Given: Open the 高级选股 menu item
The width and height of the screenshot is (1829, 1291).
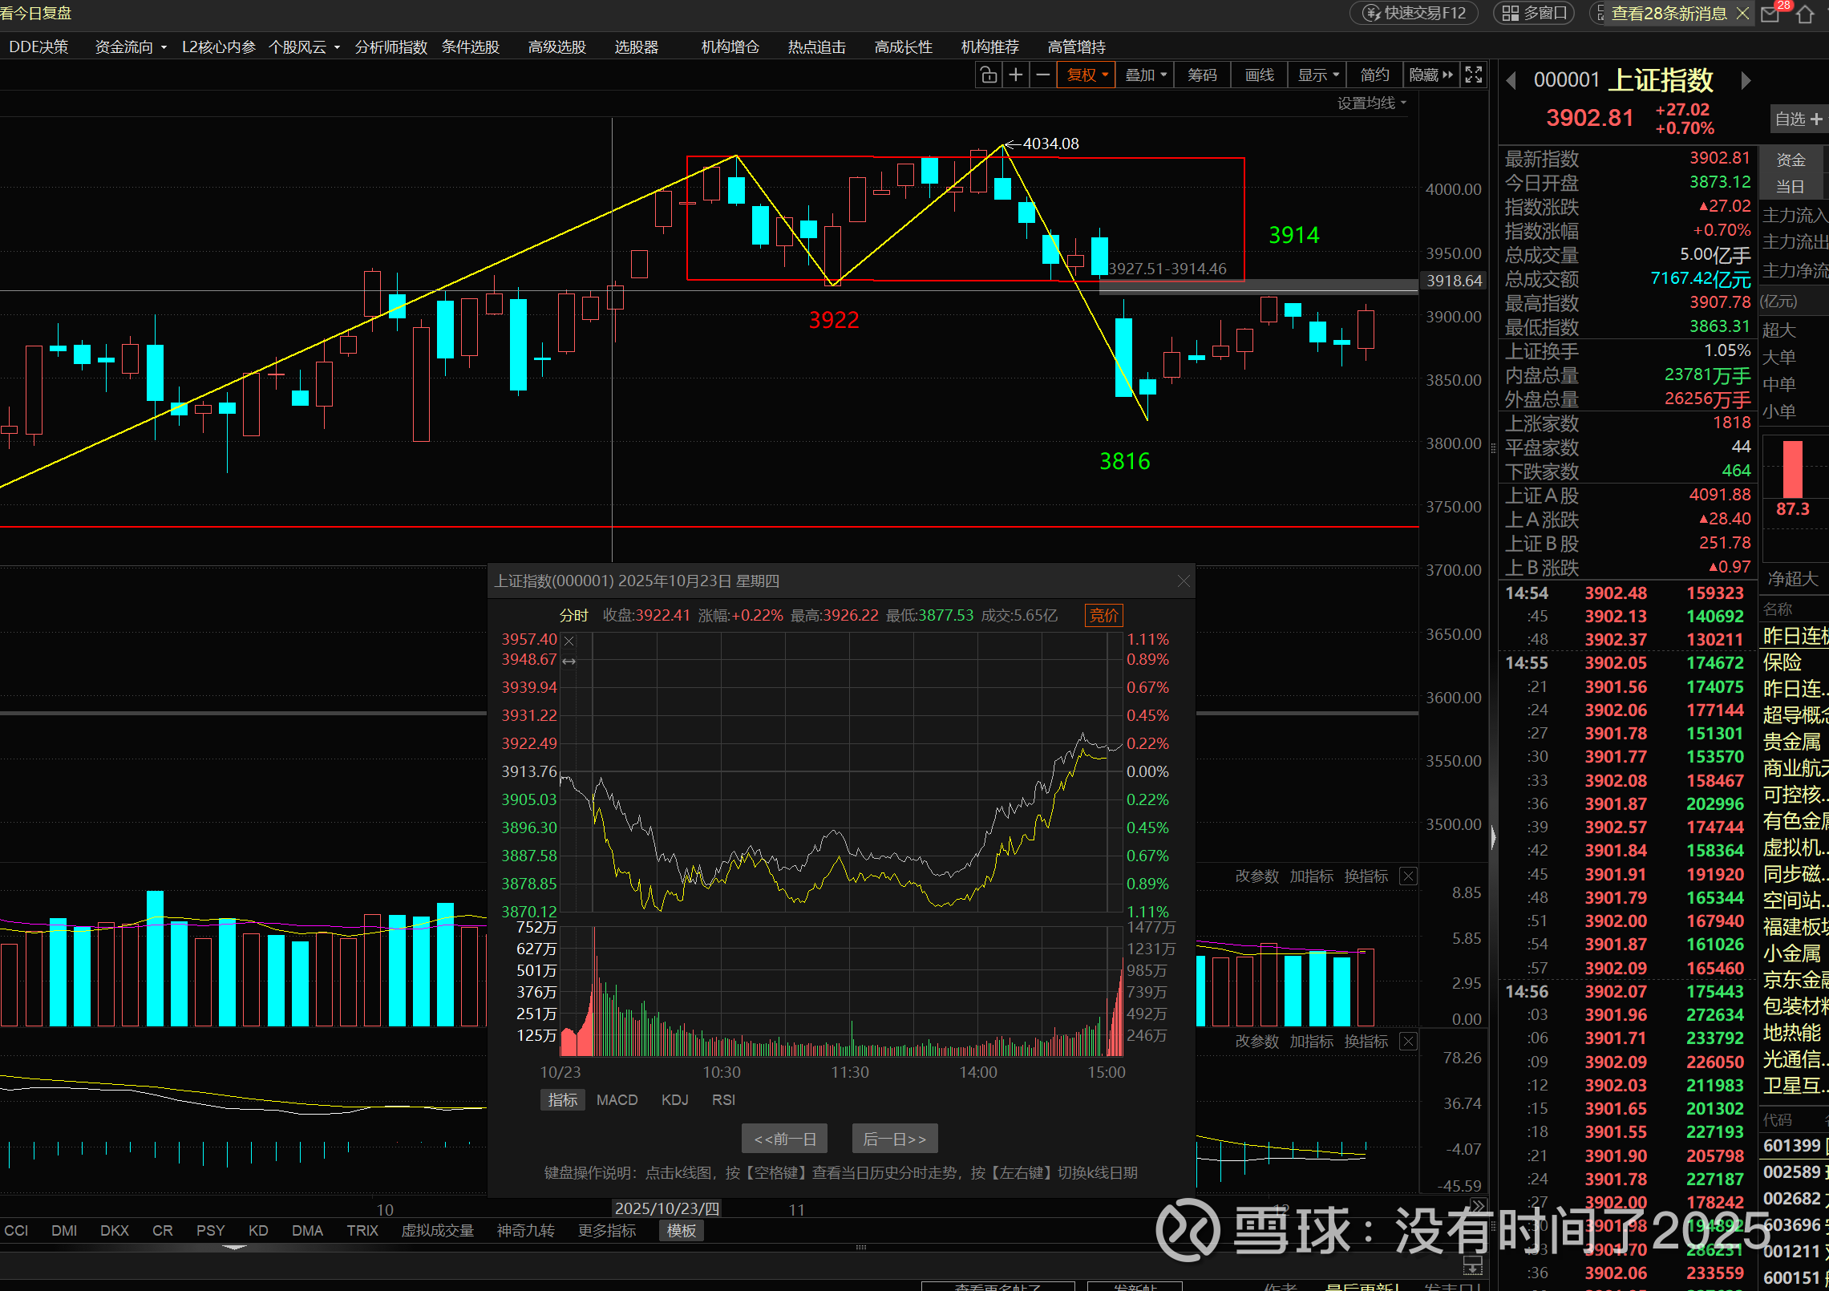Looking at the screenshot, I should coord(557,47).
